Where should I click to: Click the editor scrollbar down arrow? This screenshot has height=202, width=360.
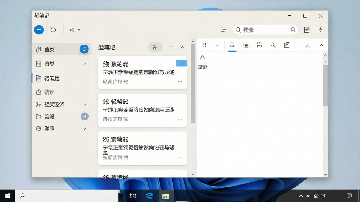[x=325, y=175]
